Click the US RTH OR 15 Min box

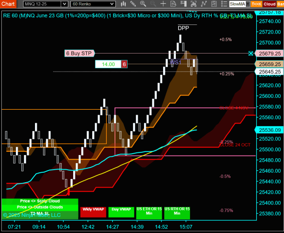point(177,213)
